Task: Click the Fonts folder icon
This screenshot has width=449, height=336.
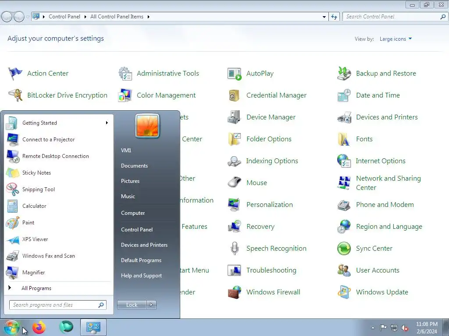Action: (344, 139)
